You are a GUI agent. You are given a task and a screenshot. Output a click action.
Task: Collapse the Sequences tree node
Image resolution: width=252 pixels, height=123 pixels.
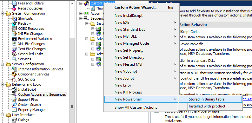tap(81, 18)
